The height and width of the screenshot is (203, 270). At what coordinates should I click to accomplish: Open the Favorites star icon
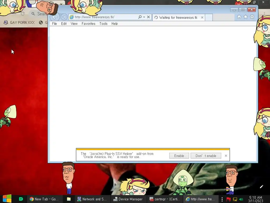click(245, 17)
